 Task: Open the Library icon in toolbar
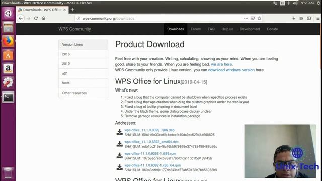[x=301, y=18]
